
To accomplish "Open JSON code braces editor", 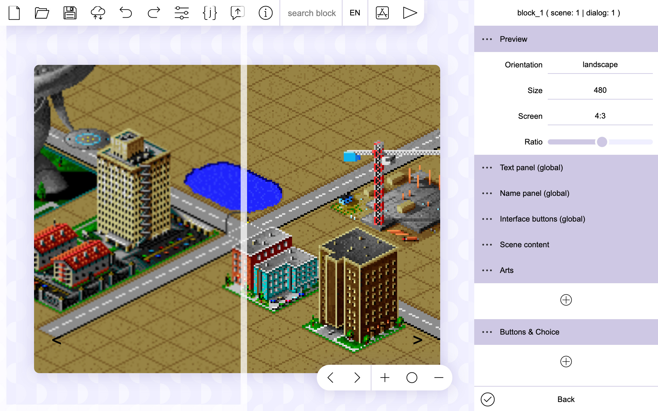I will click(209, 13).
